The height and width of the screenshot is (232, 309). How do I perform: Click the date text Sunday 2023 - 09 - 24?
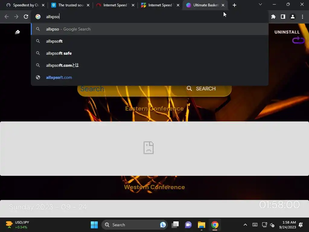tap(48, 207)
